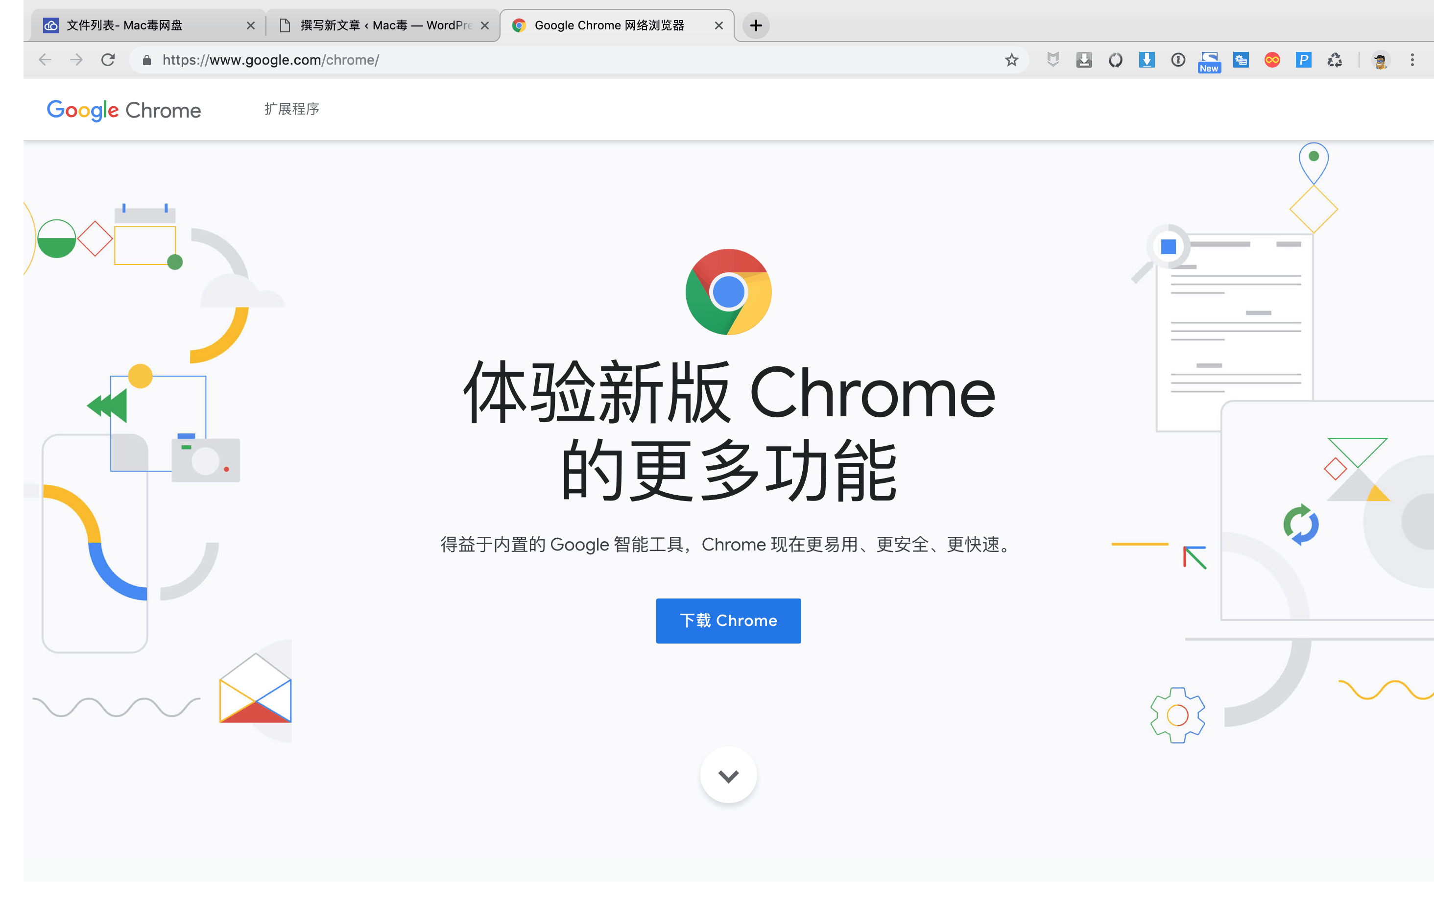Viewport: 1434px width, 909px height.
Task: Click the gray shield extension icon
Action: pos(1053,60)
